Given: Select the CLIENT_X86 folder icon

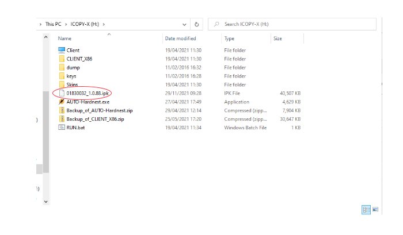Looking at the screenshot, I should click(x=62, y=59).
